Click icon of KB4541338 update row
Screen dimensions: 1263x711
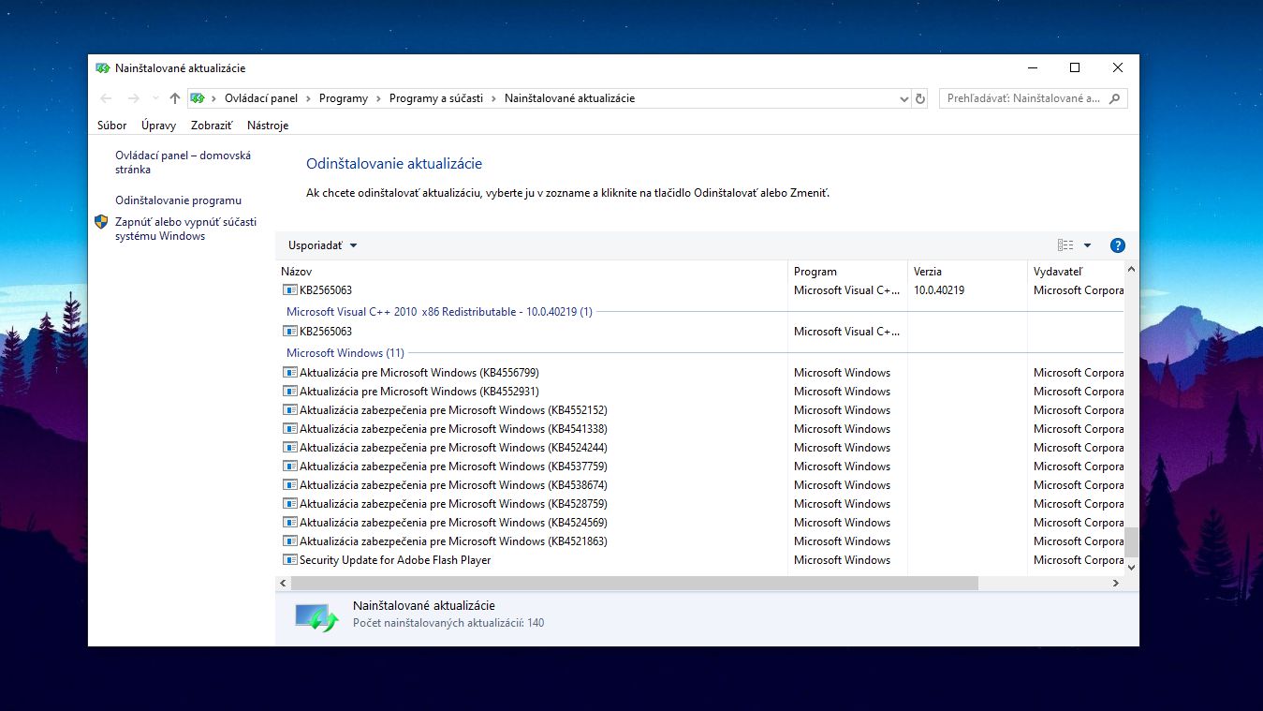(x=290, y=429)
